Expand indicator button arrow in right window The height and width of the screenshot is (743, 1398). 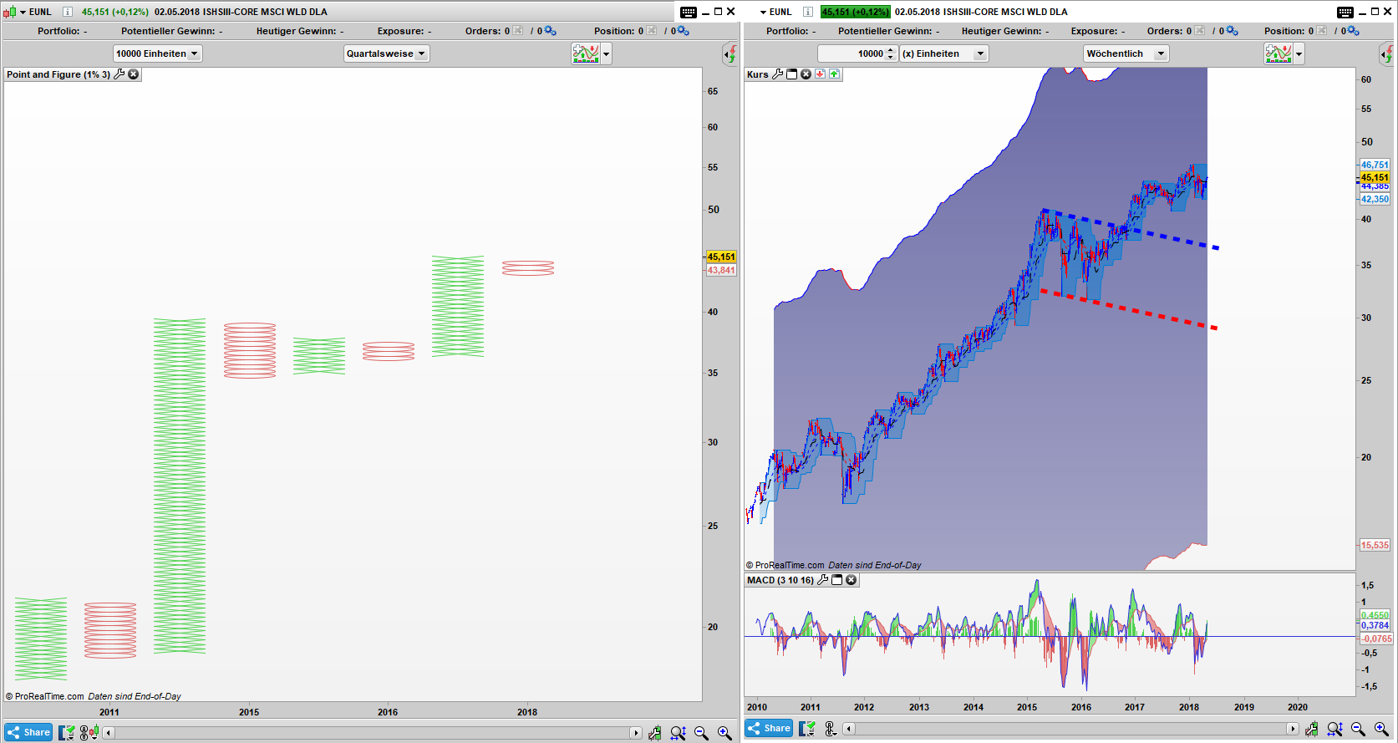[1299, 54]
